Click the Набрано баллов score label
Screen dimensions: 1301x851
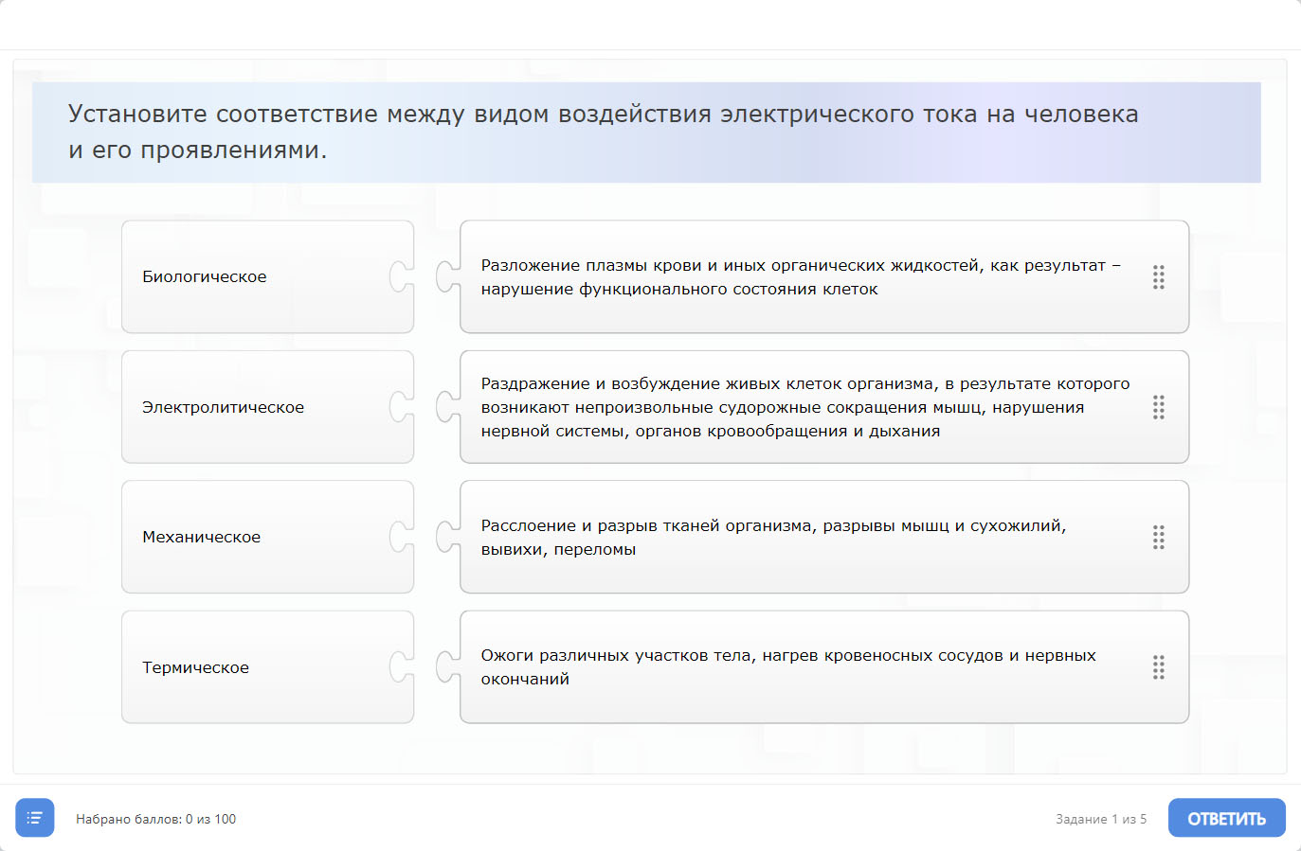[x=156, y=819]
